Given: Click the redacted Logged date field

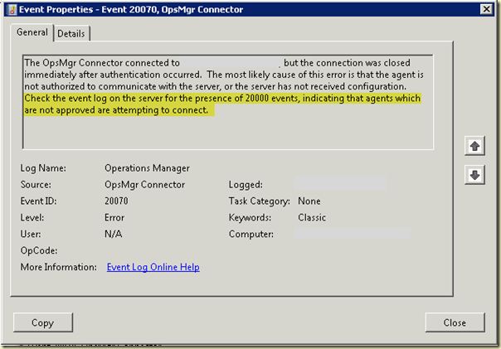Looking at the screenshot, I should [x=340, y=183].
